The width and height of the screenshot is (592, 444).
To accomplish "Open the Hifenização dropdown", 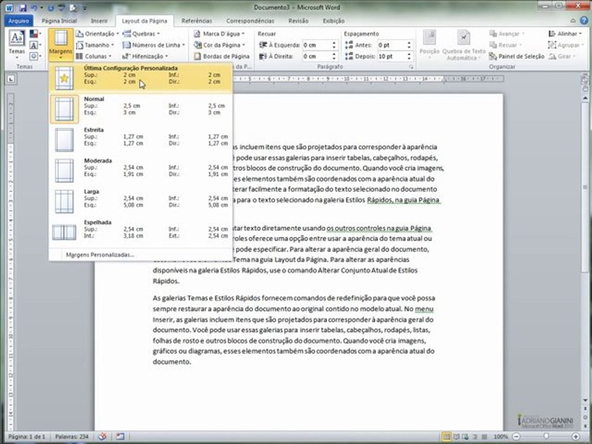I will pyautogui.click(x=146, y=56).
